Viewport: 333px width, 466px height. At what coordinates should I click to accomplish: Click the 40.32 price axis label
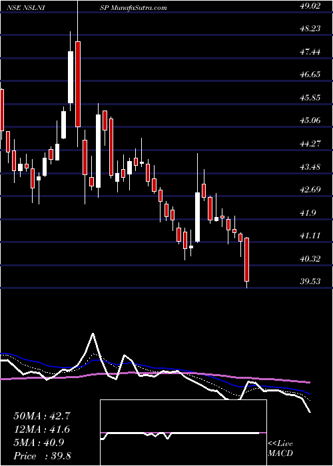pos(310,259)
